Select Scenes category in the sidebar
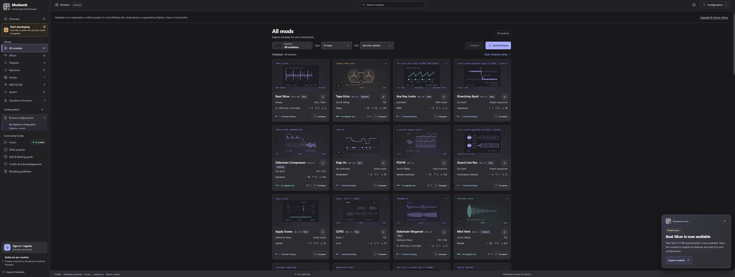This screenshot has height=277, width=735. point(25,77)
